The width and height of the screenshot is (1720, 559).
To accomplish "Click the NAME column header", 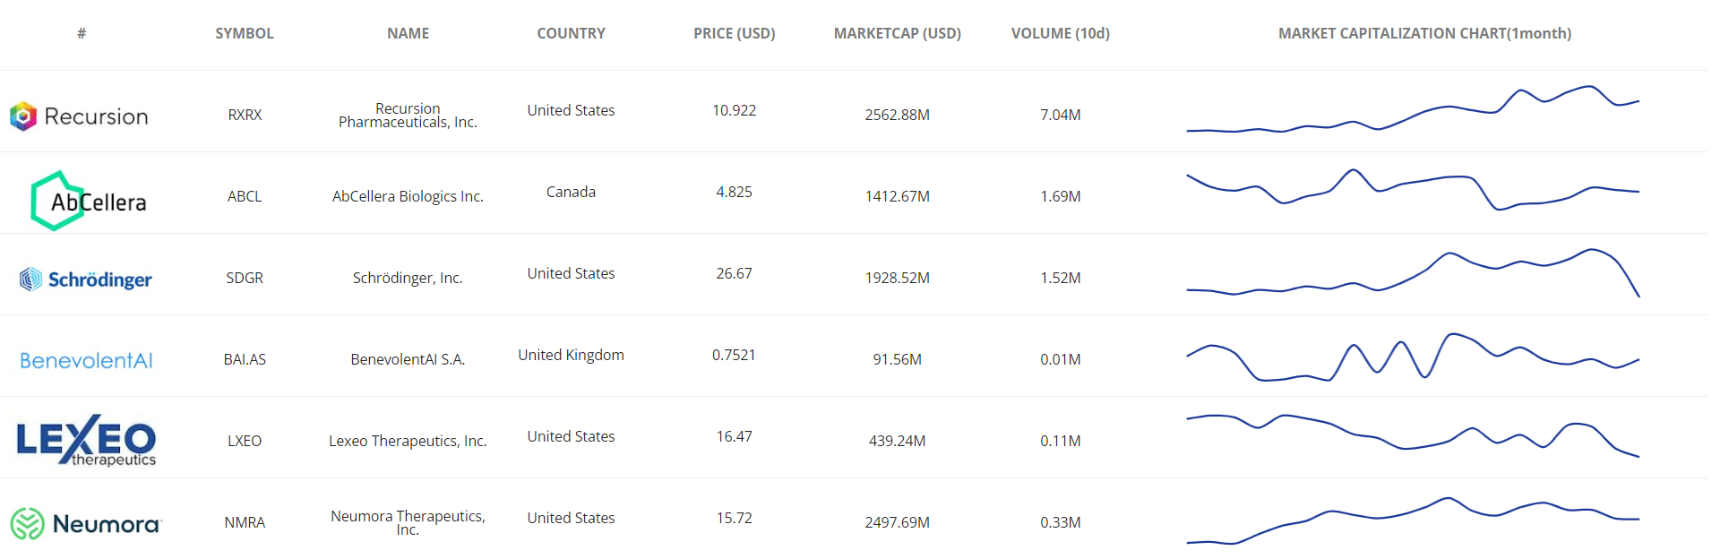I will (408, 33).
